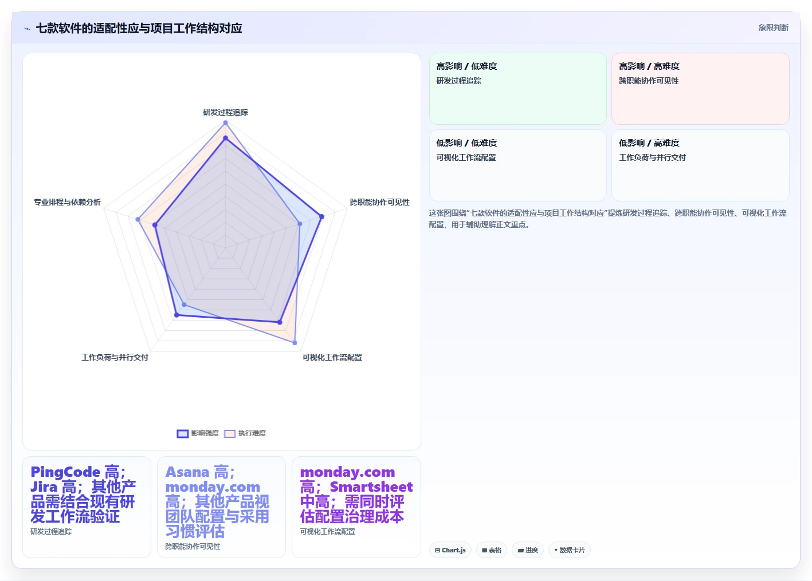Click 跨职能协作可见性 radar axis label
This screenshot has width=812, height=581.
pyautogui.click(x=380, y=202)
